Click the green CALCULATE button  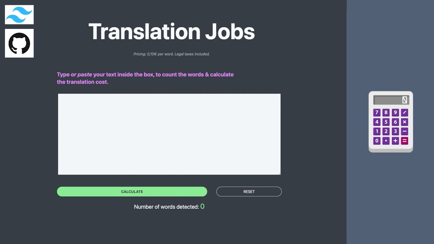pyautogui.click(x=132, y=191)
